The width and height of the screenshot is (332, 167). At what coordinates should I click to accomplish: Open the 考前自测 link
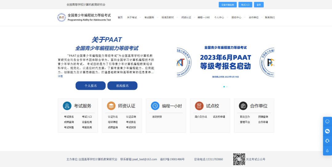[87, 127]
